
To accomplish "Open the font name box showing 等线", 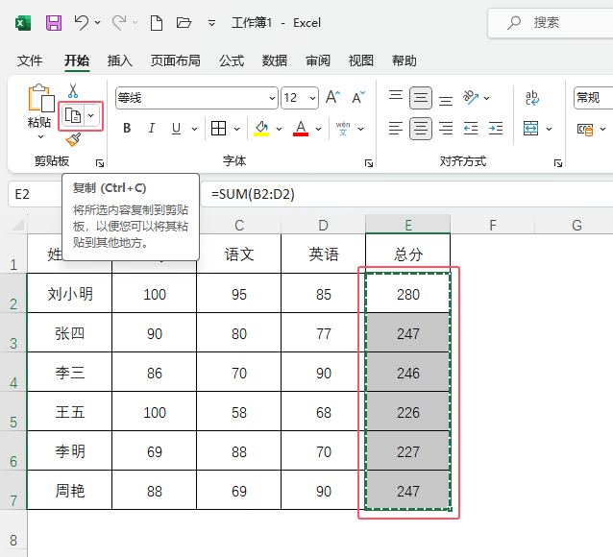I will [197, 98].
